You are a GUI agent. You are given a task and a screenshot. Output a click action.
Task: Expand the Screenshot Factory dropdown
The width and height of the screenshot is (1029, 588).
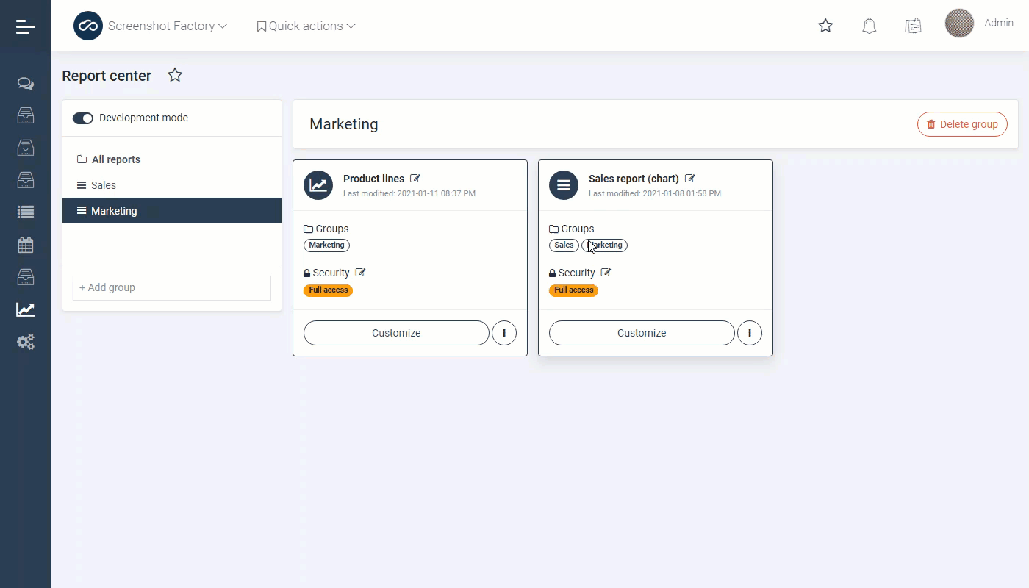168,26
